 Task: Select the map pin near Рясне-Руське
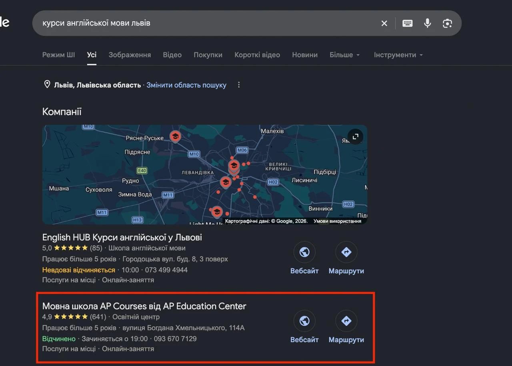point(175,136)
